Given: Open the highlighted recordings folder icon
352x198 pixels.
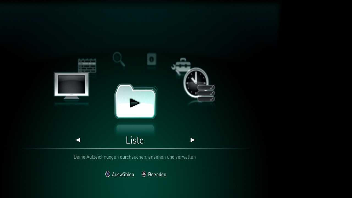Looking at the screenshot, I should coord(135,101).
